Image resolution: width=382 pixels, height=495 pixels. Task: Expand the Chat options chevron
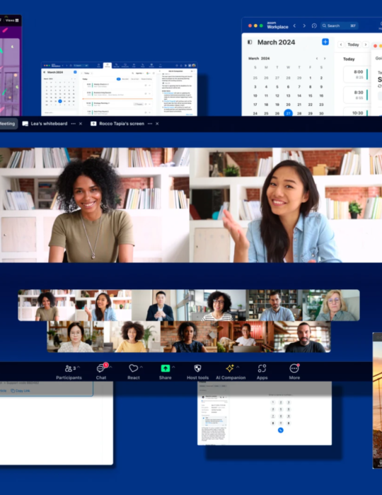pyautogui.click(x=110, y=367)
